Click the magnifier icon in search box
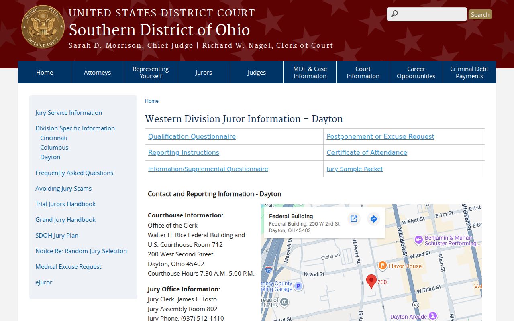The image size is (514, 321). point(394,14)
